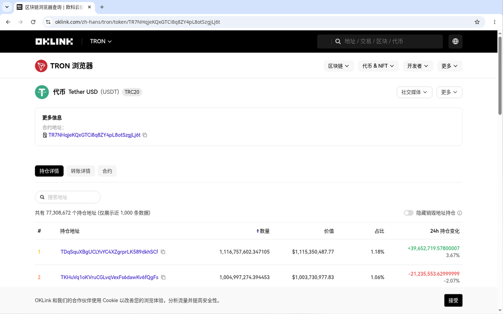Toggle 隐藏销毁地址持仓 switch

(x=409, y=213)
